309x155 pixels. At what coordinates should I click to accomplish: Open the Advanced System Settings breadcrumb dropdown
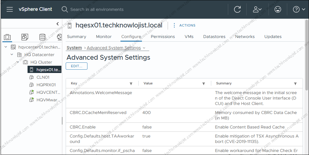pos(144,48)
